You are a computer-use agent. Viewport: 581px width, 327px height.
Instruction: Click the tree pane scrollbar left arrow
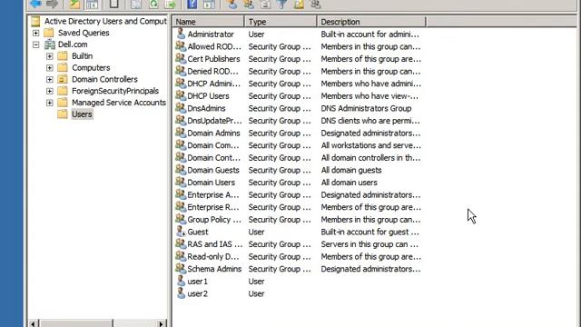pyautogui.click(x=33, y=323)
